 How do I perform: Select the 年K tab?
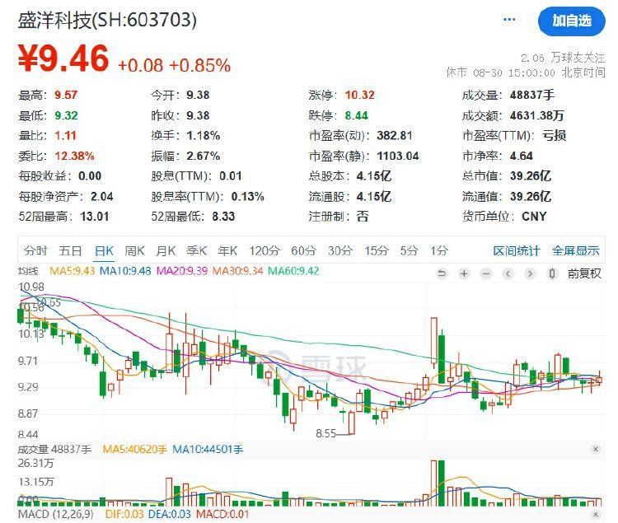point(227,250)
